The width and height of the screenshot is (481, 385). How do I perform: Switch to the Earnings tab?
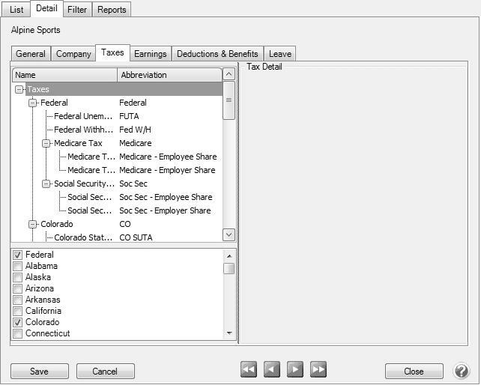[151, 54]
